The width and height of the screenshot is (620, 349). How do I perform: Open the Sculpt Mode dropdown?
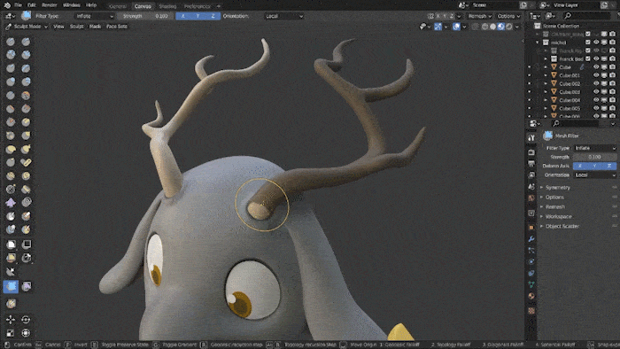point(27,27)
